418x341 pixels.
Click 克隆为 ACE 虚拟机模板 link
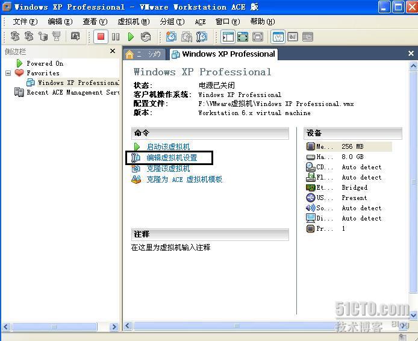coord(184,179)
